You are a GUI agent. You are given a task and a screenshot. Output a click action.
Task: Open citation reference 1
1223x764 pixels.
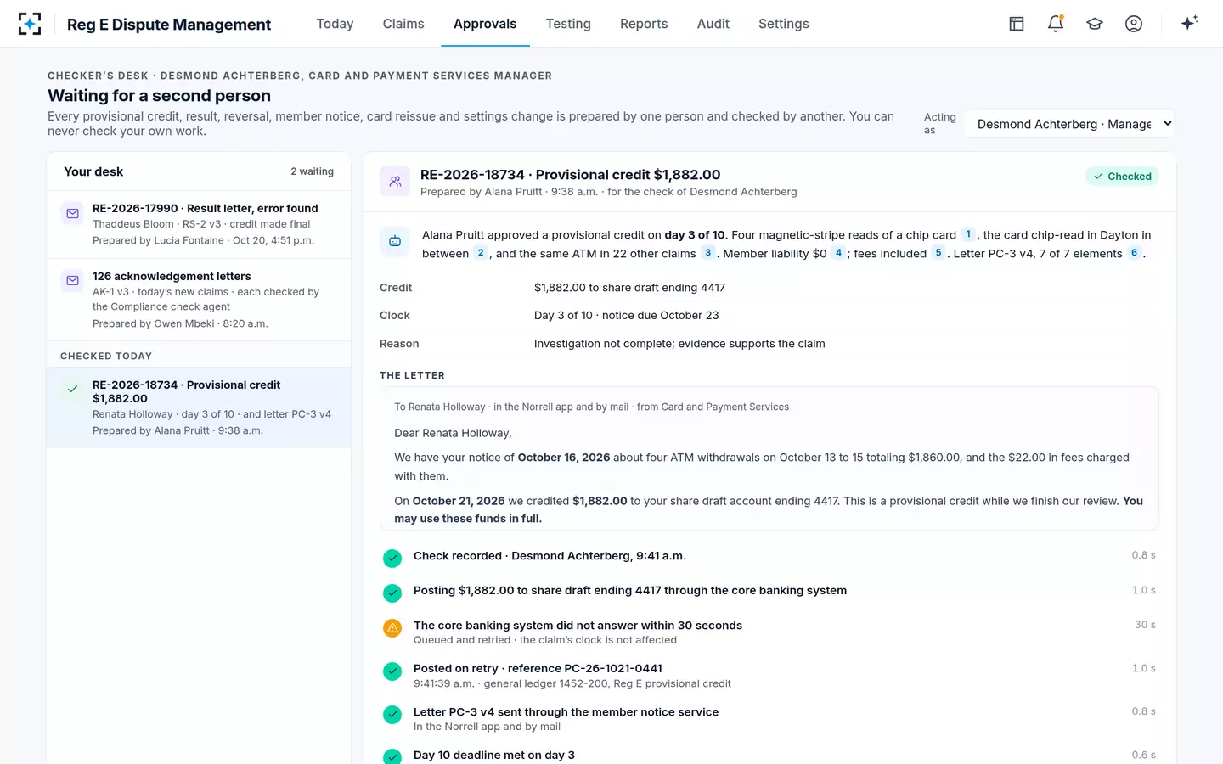coord(968,234)
